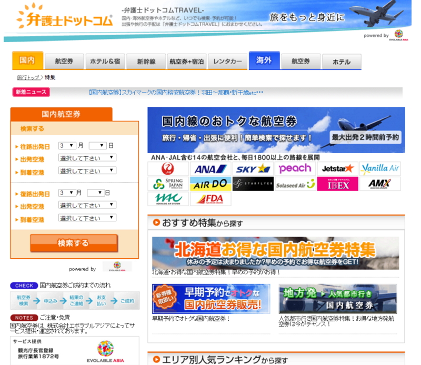Open the 航空券+宿泊 tab

click(187, 62)
